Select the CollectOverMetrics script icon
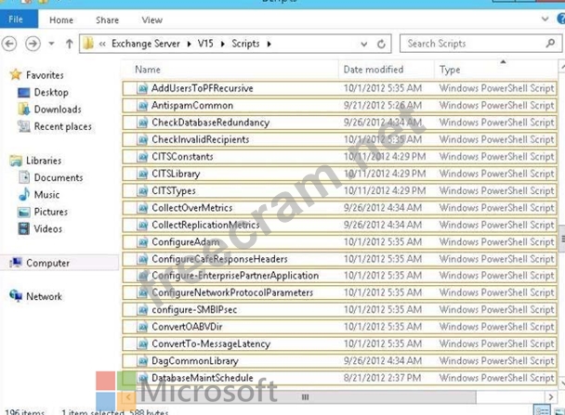 point(143,208)
